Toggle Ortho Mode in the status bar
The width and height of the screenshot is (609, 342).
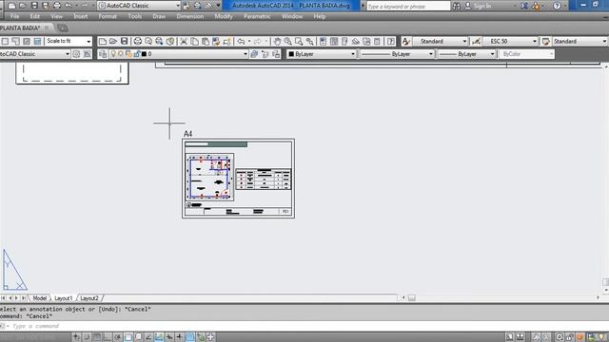tap(108, 337)
